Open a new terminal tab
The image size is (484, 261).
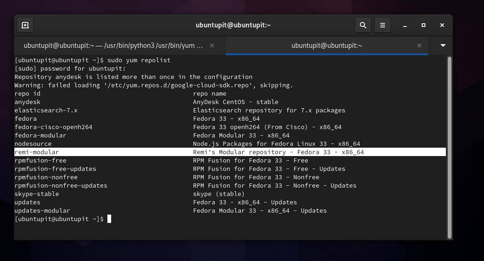click(x=25, y=25)
